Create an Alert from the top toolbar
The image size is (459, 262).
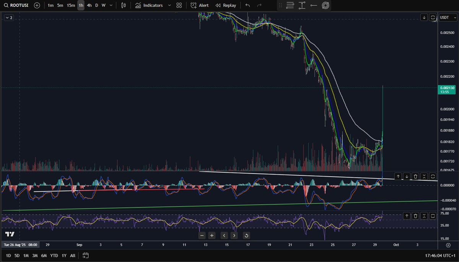[200, 5]
